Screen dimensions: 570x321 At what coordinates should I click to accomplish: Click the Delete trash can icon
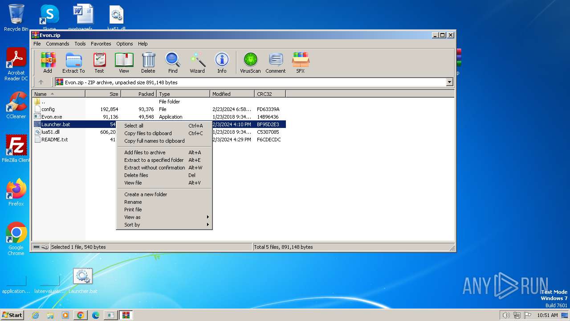click(x=148, y=62)
